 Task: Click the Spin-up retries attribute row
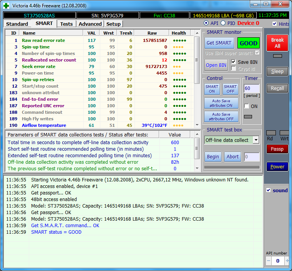(100, 80)
